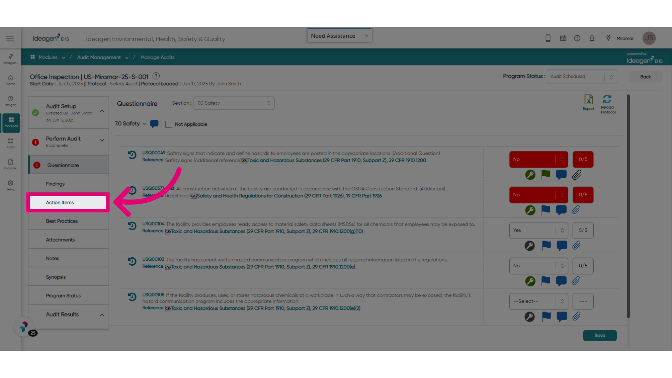
Task: Open the calendar icon in header
Action: [563, 38]
